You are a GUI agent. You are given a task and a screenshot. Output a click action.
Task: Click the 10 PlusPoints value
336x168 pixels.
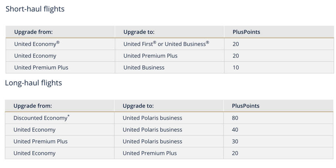[x=236, y=67]
